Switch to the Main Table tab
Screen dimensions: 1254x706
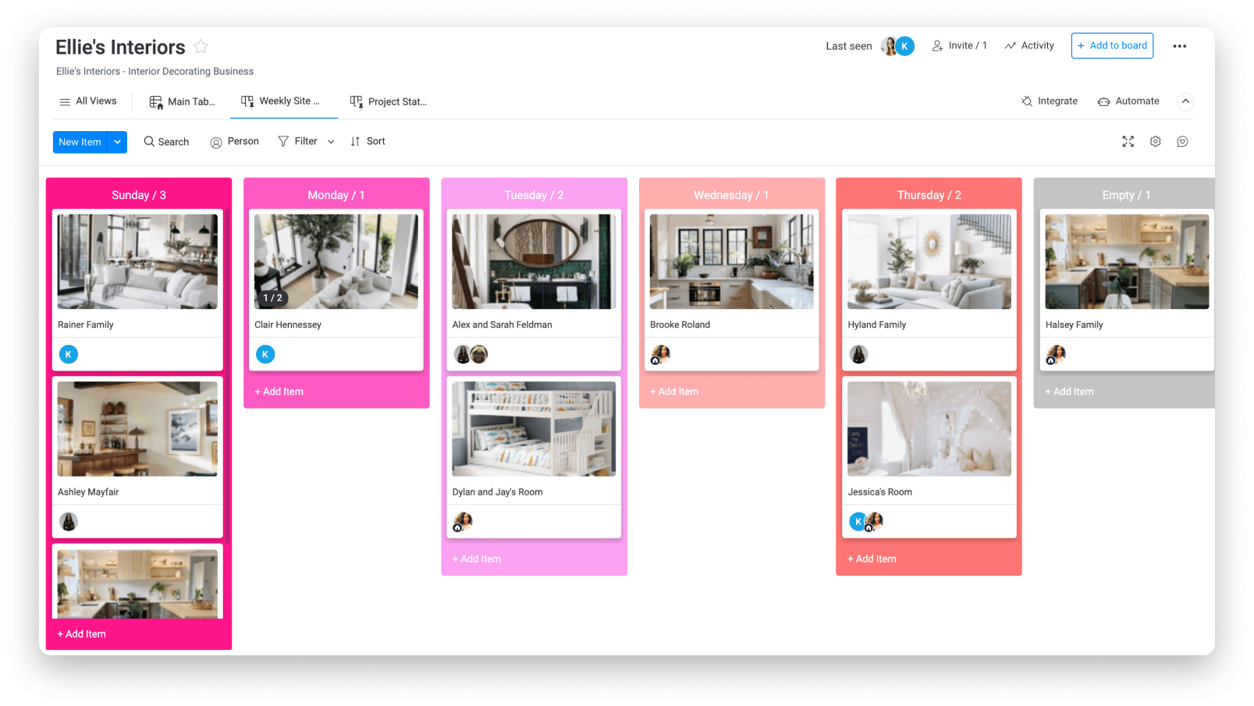(x=182, y=101)
